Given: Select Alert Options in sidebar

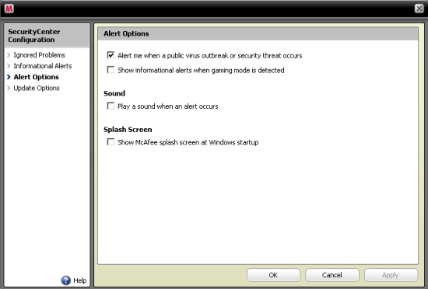Looking at the screenshot, I should pos(36,77).
